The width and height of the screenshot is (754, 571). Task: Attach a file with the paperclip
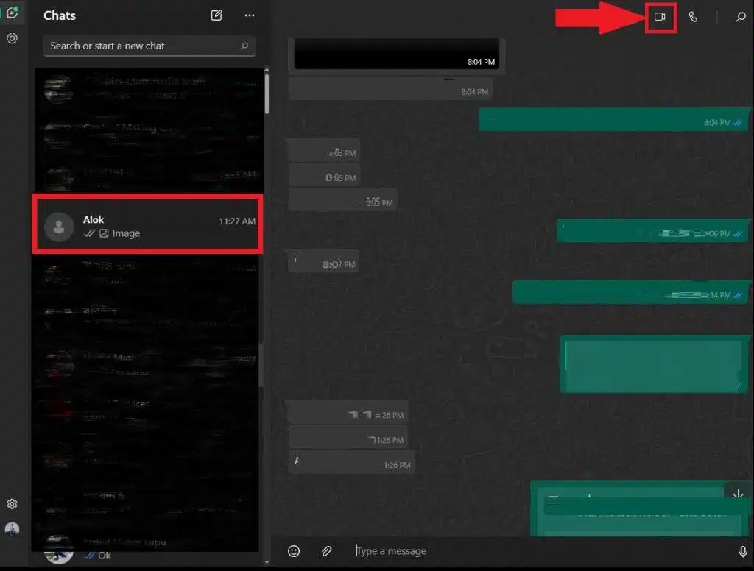click(326, 550)
